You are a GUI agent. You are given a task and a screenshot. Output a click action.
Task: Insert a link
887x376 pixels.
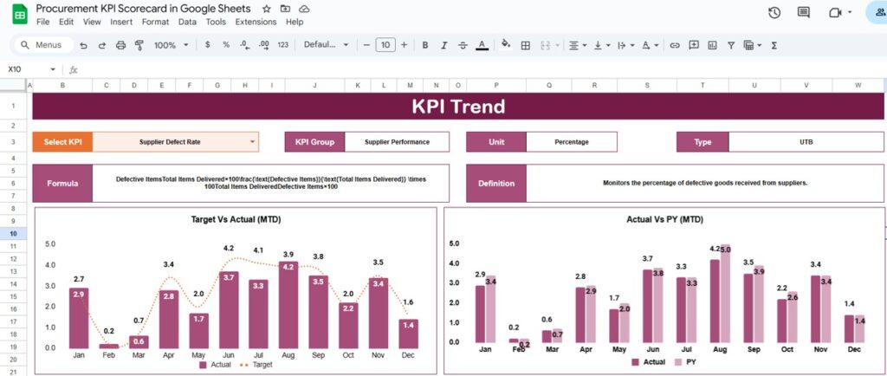[x=674, y=45]
